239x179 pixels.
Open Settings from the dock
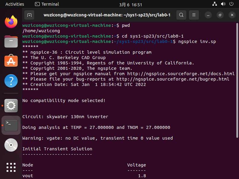11,106
